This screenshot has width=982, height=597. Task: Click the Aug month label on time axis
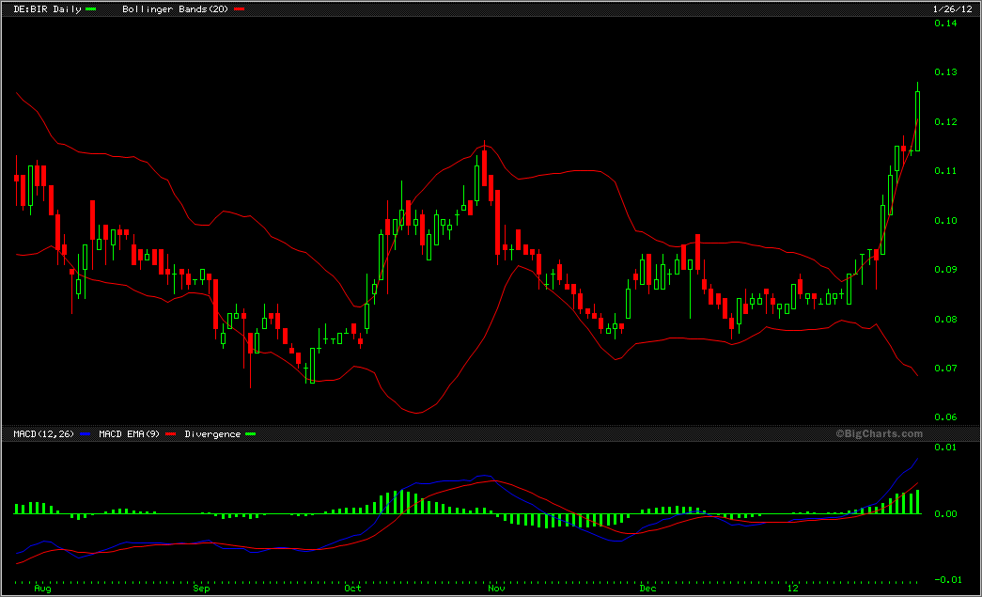[42, 589]
